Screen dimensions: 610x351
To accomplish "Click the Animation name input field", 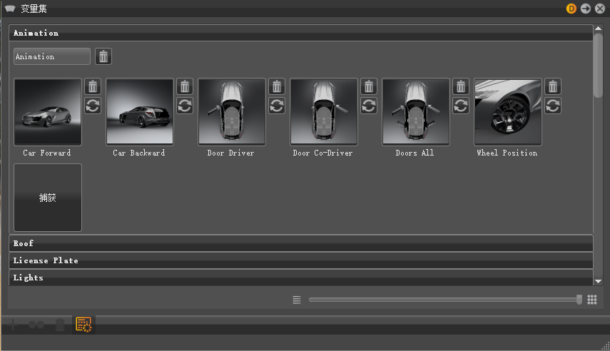I will (x=52, y=56).
